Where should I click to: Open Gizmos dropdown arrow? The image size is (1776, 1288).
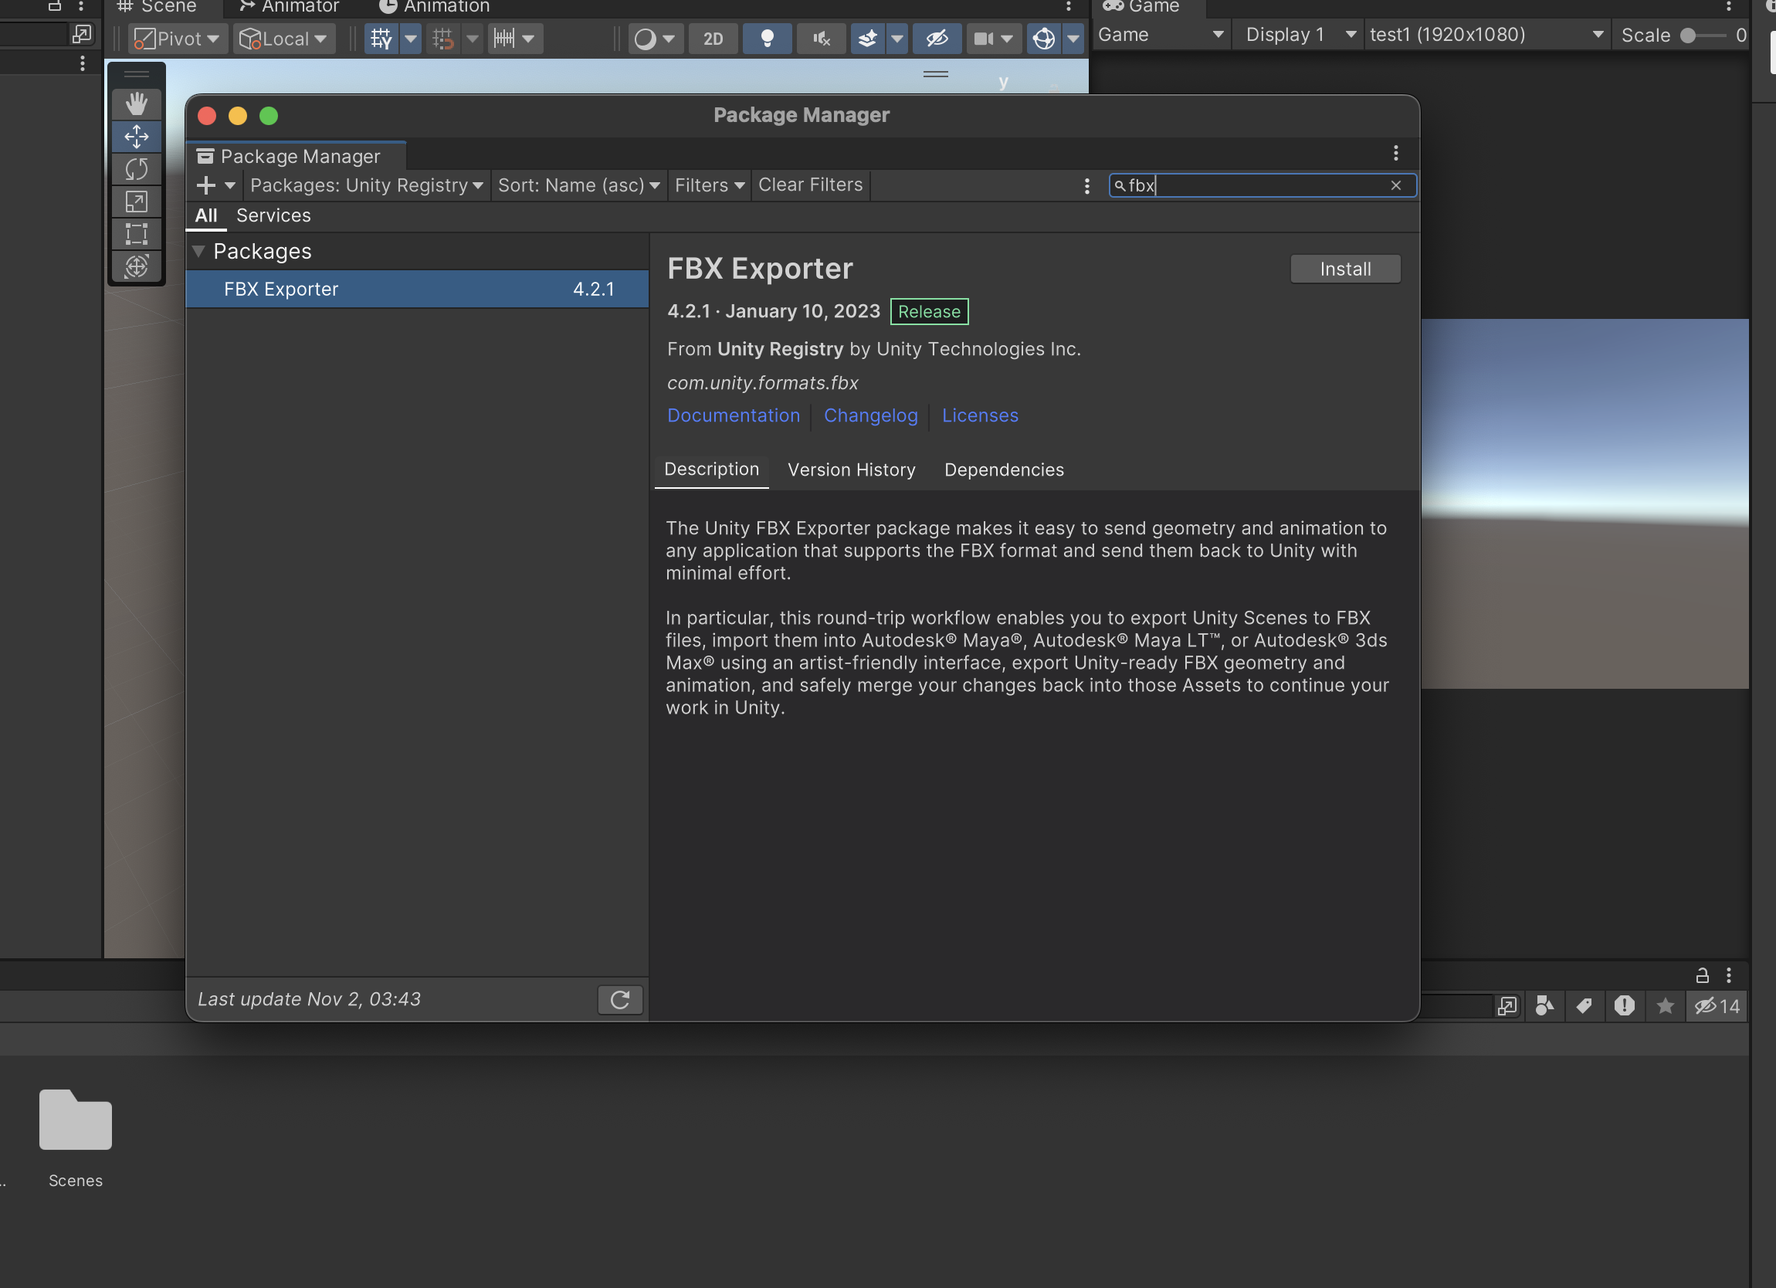tap(1073, 39)
